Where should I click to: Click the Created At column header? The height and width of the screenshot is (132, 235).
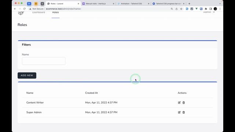click(x=91, y=93)
